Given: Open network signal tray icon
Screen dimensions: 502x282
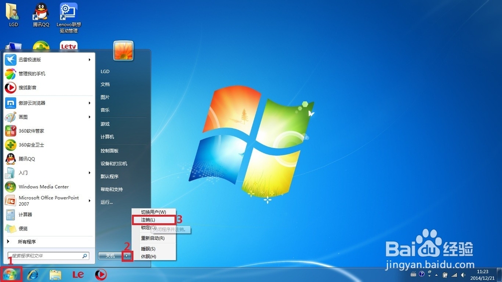Looking at the screenshot, I should pyautogui.click(x=454, y=275).
